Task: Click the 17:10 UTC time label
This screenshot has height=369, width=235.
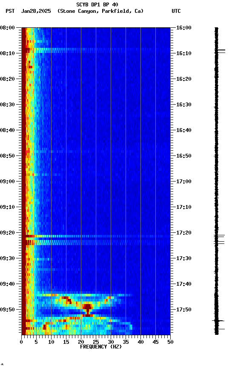Action: point(183,207)
